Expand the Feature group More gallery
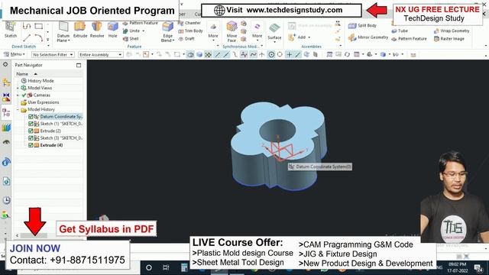The image size is (489, 275). click(x=213, y=32)
